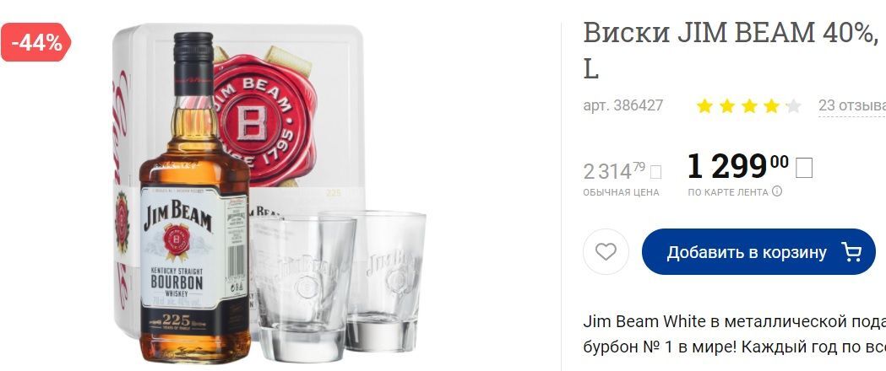The image size is (886, 371).
Task: Select the third yellow rating star
Action: [749, 106]
